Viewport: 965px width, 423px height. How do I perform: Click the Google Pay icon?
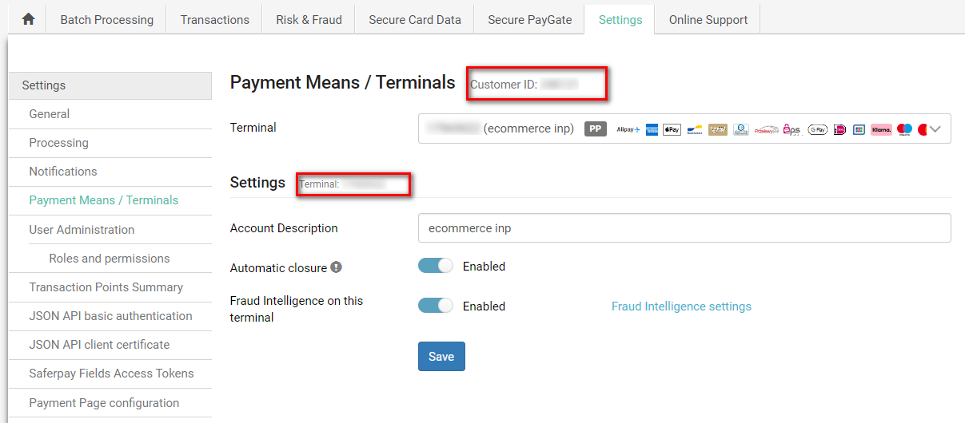(817, 129)
